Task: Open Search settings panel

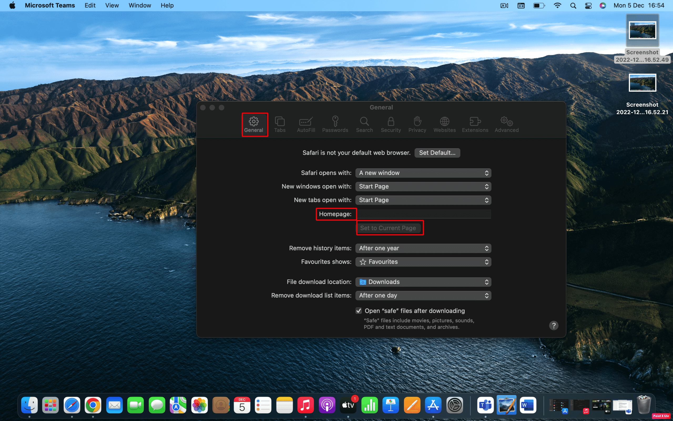Action: click(364, 124)
